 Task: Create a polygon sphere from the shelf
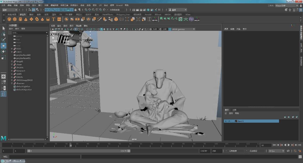(9, 19)
